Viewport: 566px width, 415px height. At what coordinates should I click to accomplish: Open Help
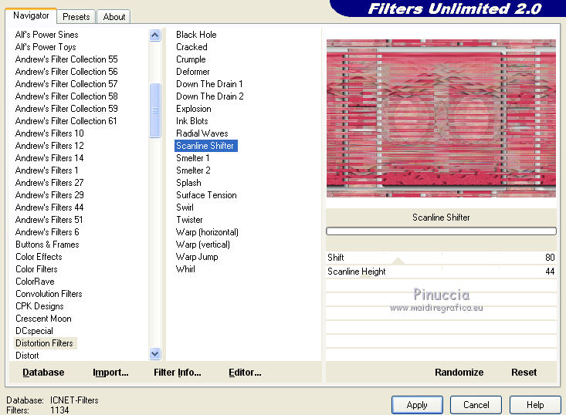[x=535, y=405]
